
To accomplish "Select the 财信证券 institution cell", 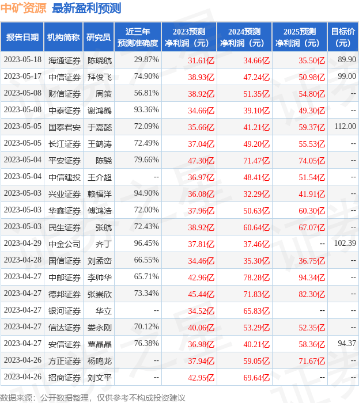I will pyautogui.click(x=65, y=94).
